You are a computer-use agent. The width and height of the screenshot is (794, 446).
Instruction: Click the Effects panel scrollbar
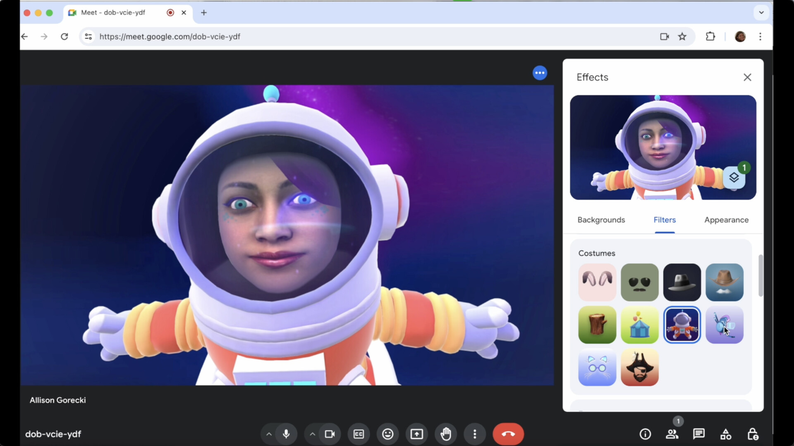(x=761, y=275)
